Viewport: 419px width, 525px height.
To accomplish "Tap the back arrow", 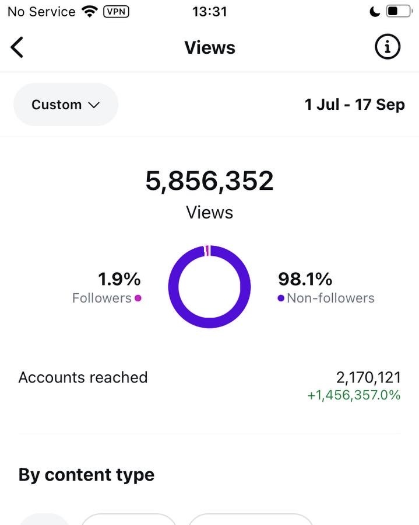I will 17,47.
